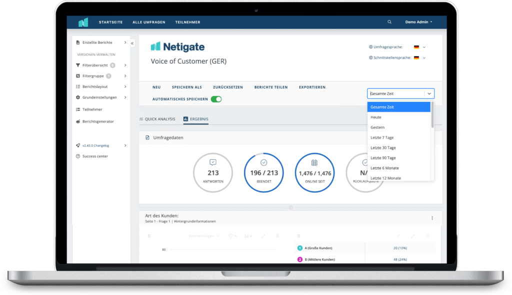
Task: Collapse the sidebar with double-chevron icon
Action: 132,43
